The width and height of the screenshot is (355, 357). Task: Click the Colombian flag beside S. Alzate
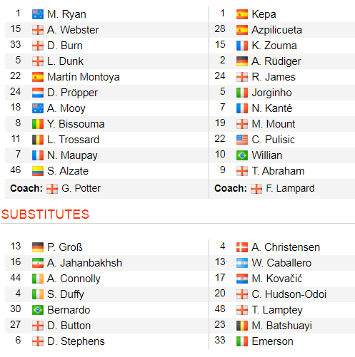[x=38, y=171]
